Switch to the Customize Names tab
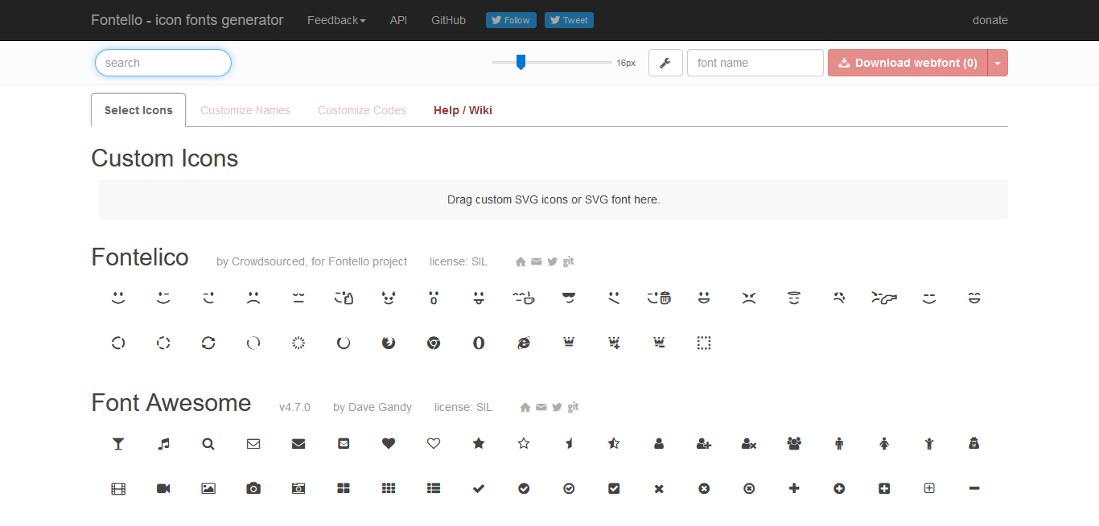This screenshot has width=1099, height=526. pyautogui.click(x=245, y=110)
